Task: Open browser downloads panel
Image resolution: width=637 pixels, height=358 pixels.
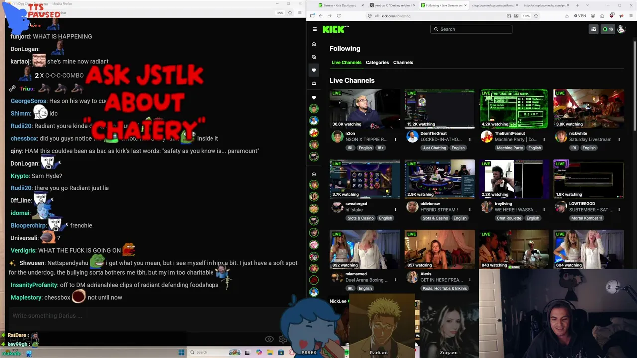Action: tap(568, 16)
